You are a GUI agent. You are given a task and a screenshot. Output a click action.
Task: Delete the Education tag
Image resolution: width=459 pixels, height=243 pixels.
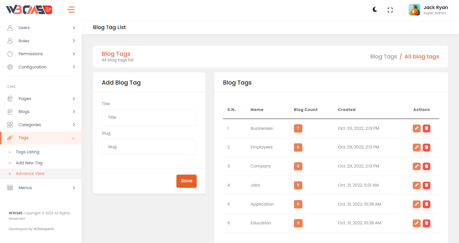coord(426,223)
